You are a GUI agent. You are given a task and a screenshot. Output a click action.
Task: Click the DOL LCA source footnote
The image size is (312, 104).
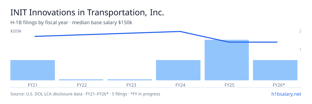(85, 94)
